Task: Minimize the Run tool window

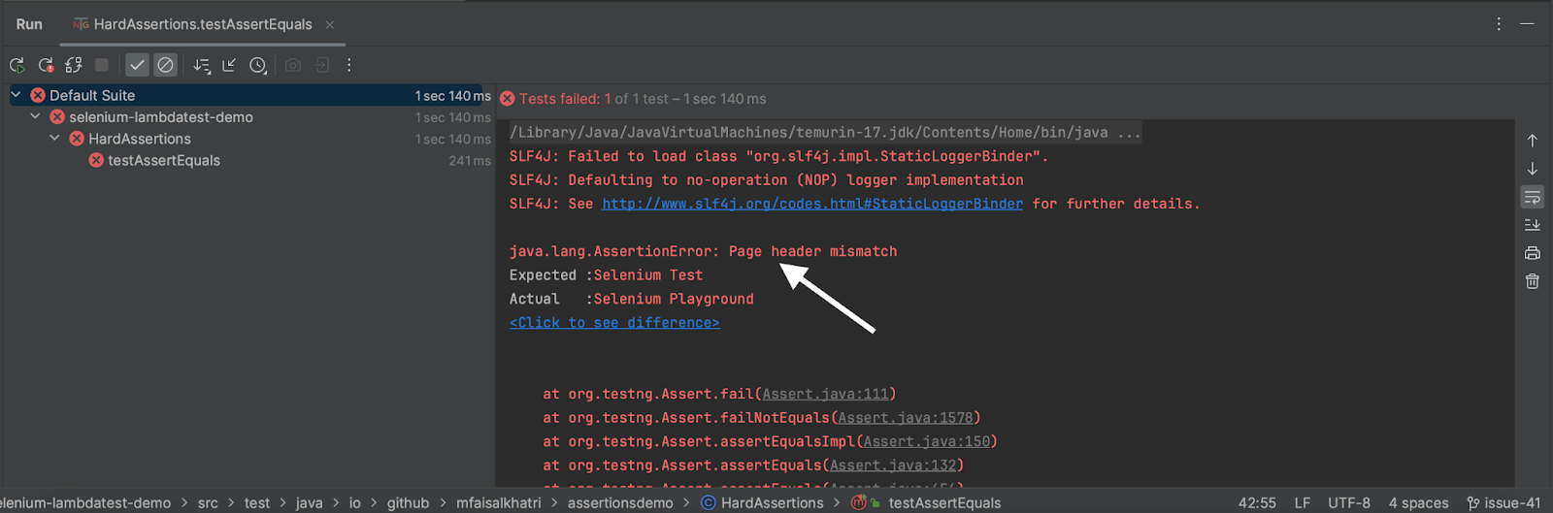Action: point(1527,23)
